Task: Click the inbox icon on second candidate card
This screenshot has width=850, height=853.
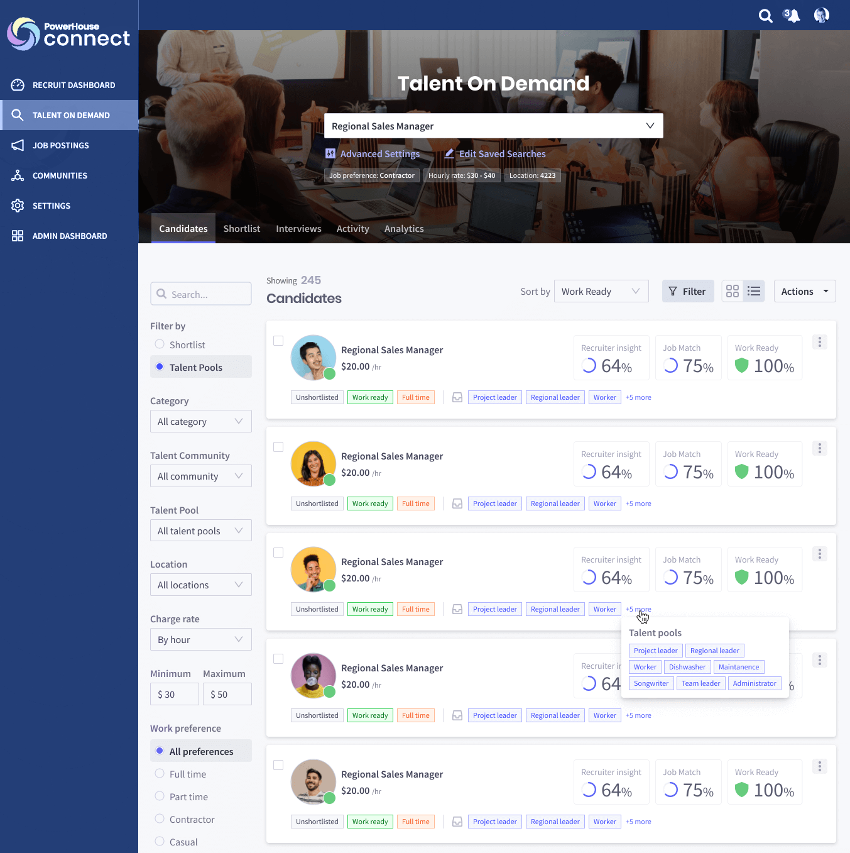Action: pos(457,504)
